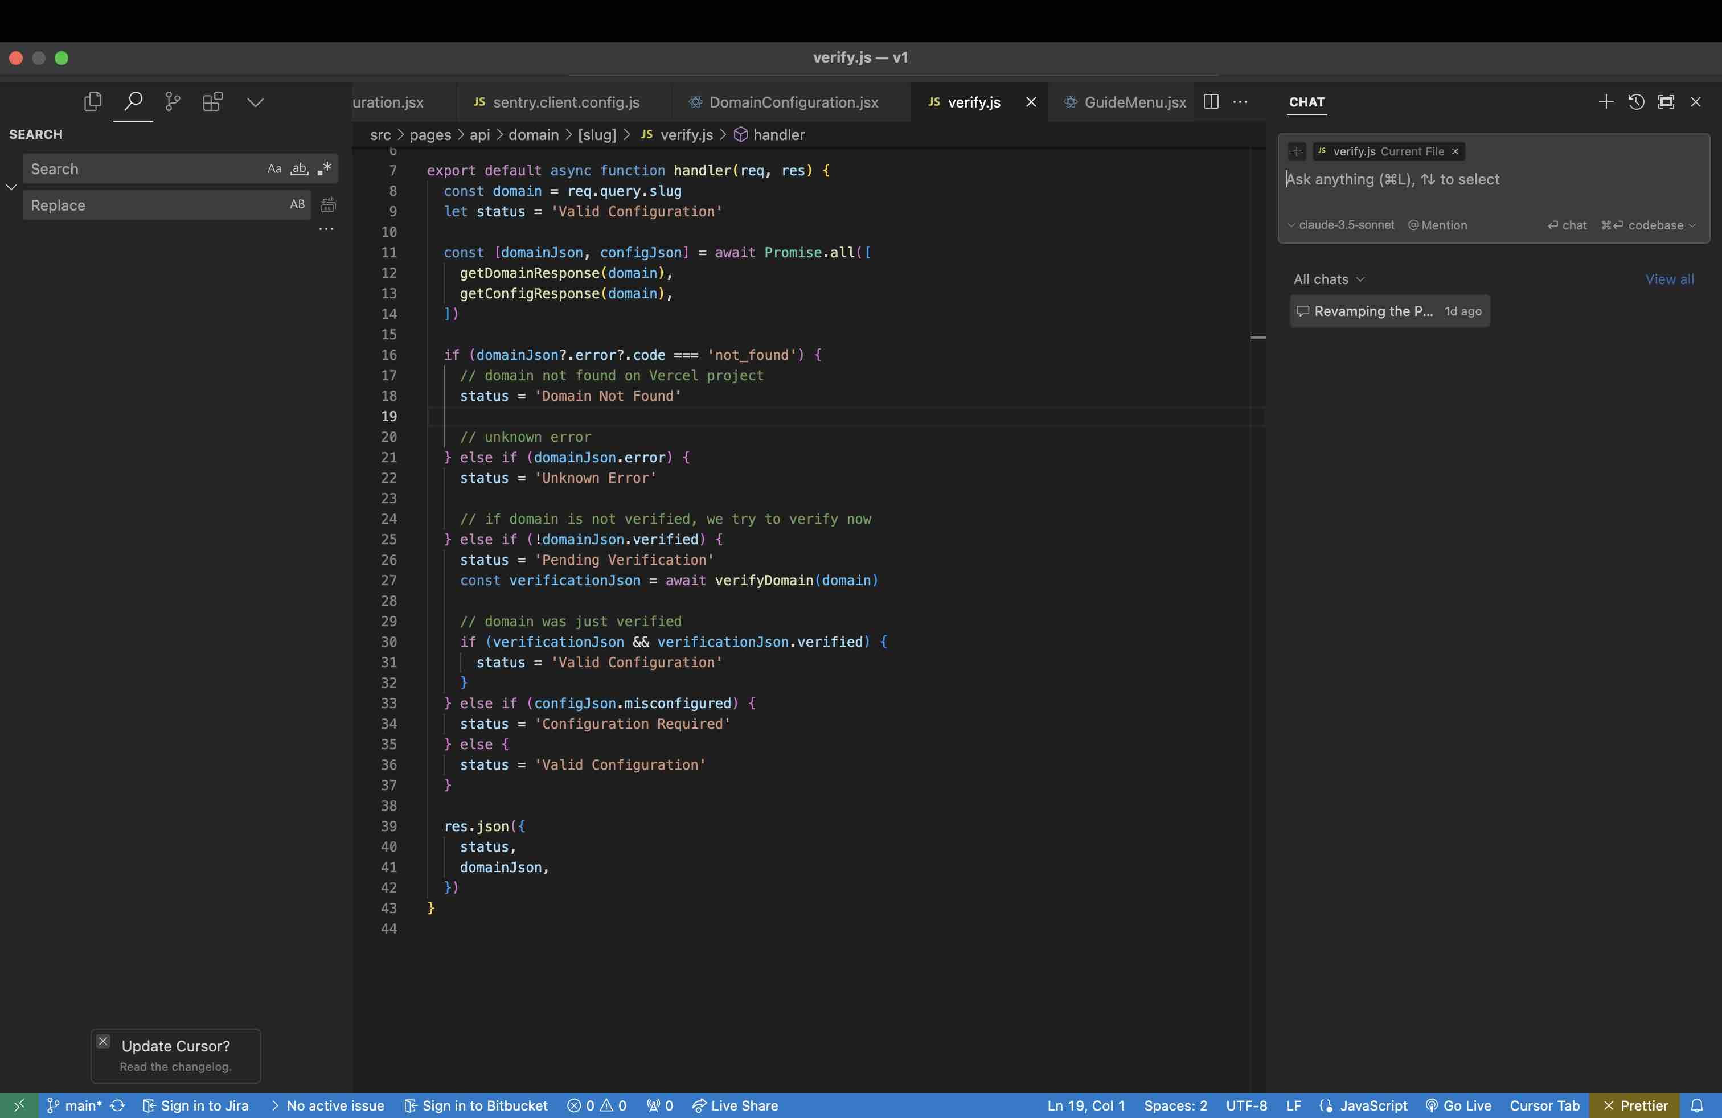Start a new chat with plus icon

pyautogui.click(x=1605, y=102)
